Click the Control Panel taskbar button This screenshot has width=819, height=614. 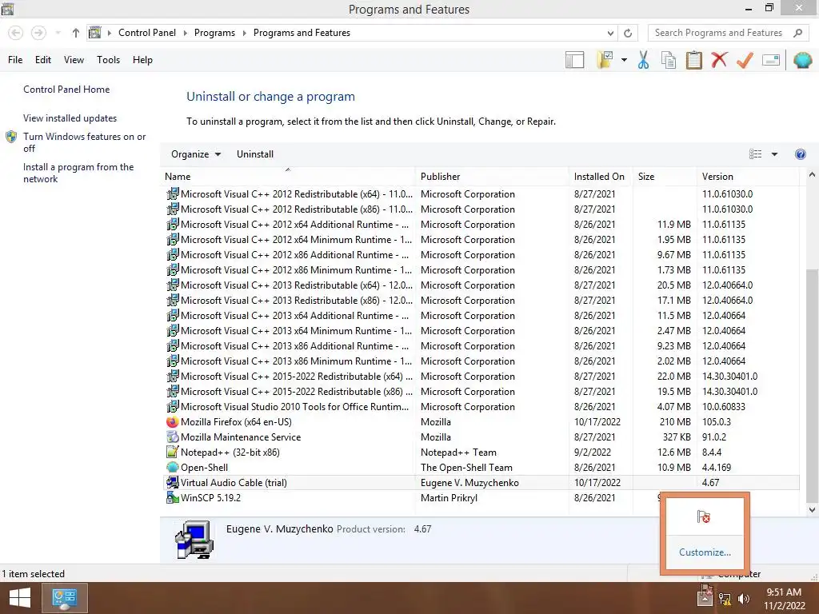click(x=64, y=598)
